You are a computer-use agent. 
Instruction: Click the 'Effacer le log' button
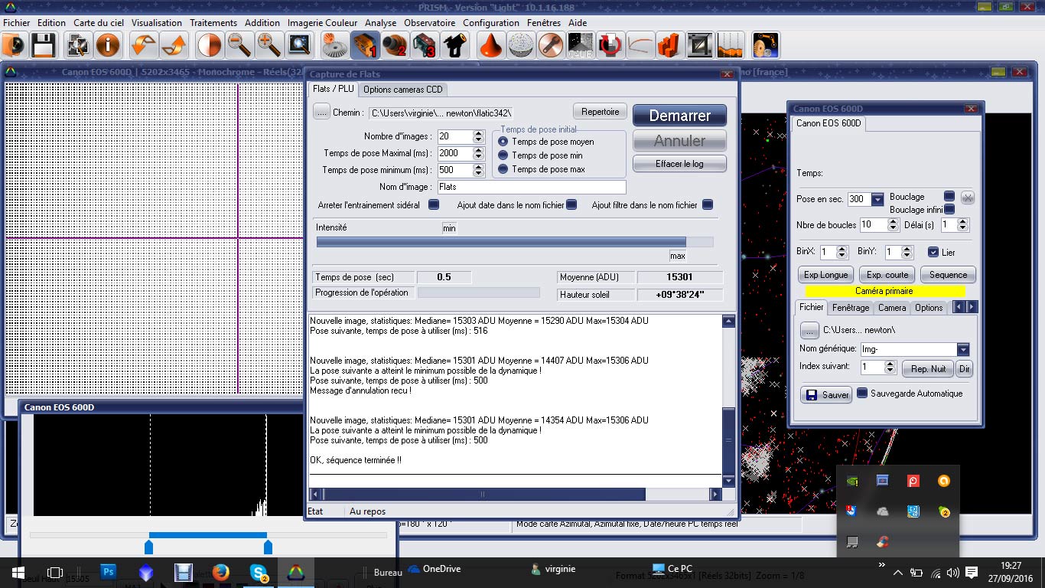click(679, 164)
